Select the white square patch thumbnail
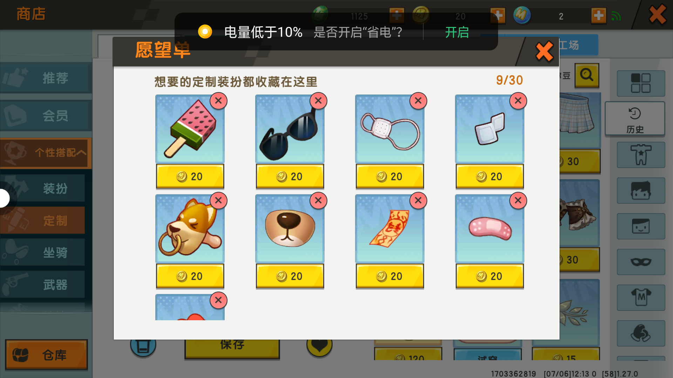This screenshot has width=673, height=378. pyautogui.click(x=489, y=129)
